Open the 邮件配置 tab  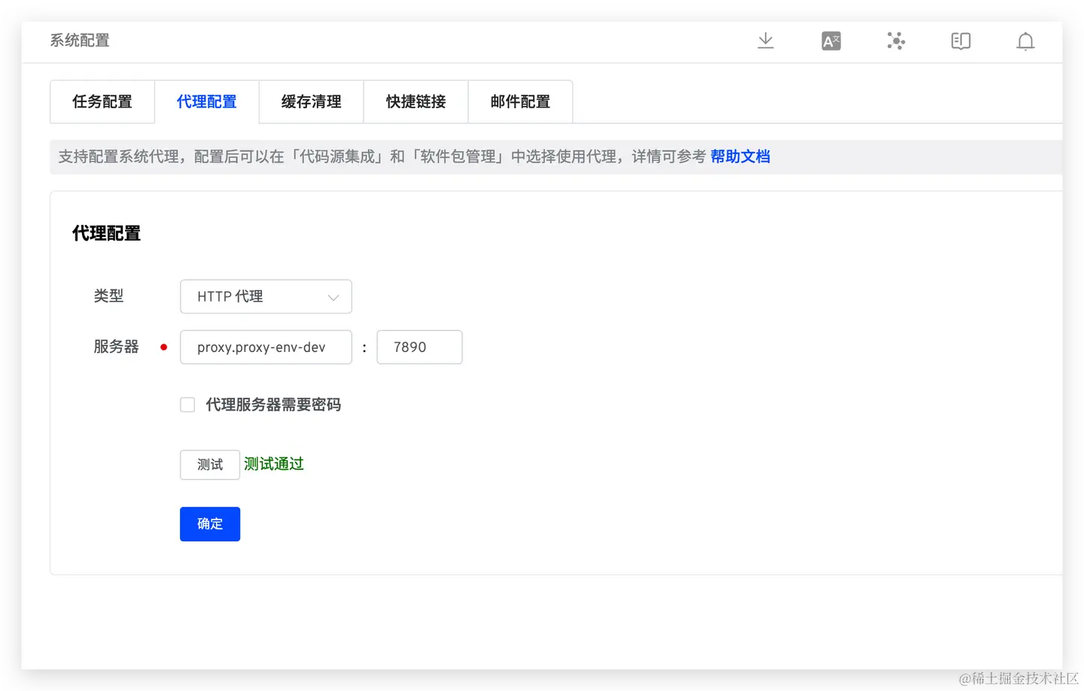(x=521, y=102)
